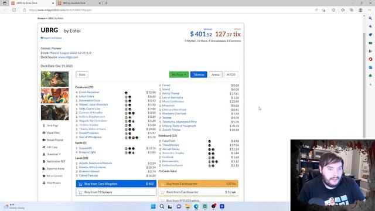
Task: Click Export to Arena in the sidebar
Action: [x=53, y=169]
